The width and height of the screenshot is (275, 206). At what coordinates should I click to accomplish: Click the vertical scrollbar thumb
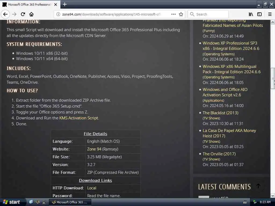coord(273,78)
